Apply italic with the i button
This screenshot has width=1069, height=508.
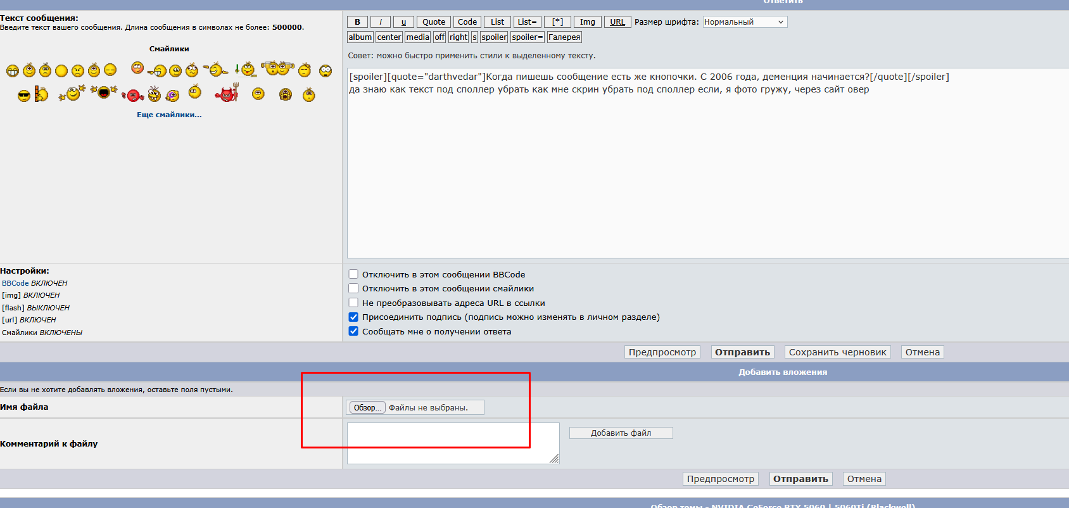point(381,22)
